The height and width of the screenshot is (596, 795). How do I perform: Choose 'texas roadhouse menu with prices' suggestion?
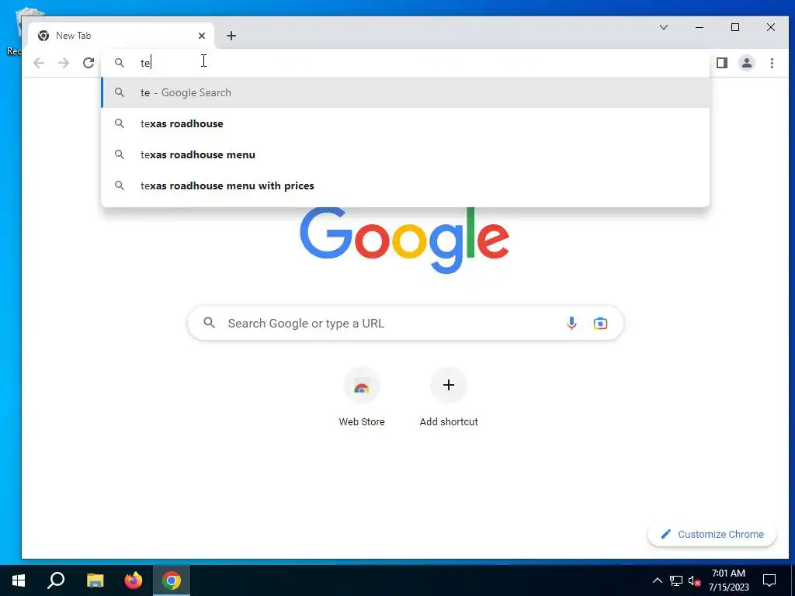tap(405, 185)
